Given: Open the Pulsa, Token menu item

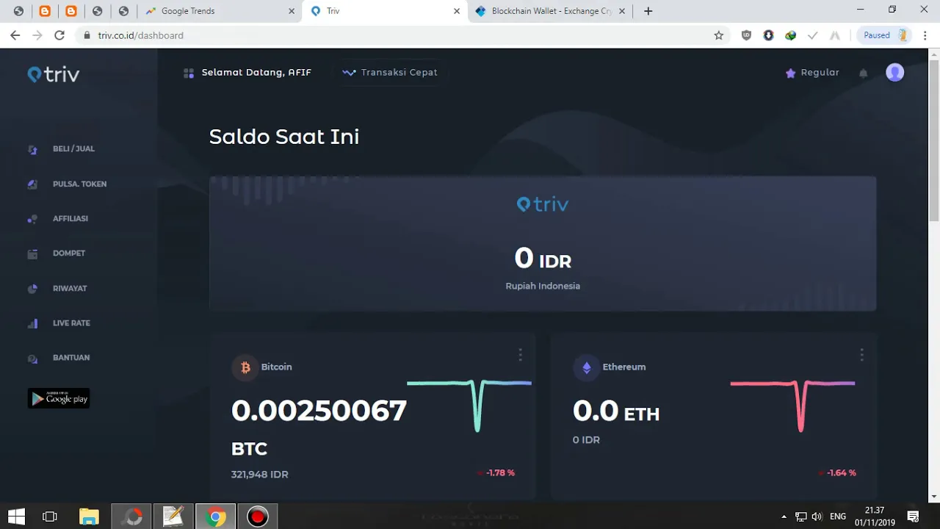Looking at the screenshot, I should pos(79,184).
